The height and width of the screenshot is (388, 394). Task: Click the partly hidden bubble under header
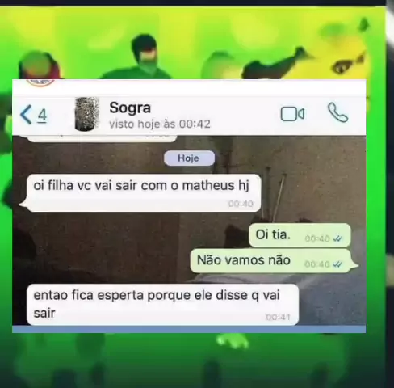(102, 138)
